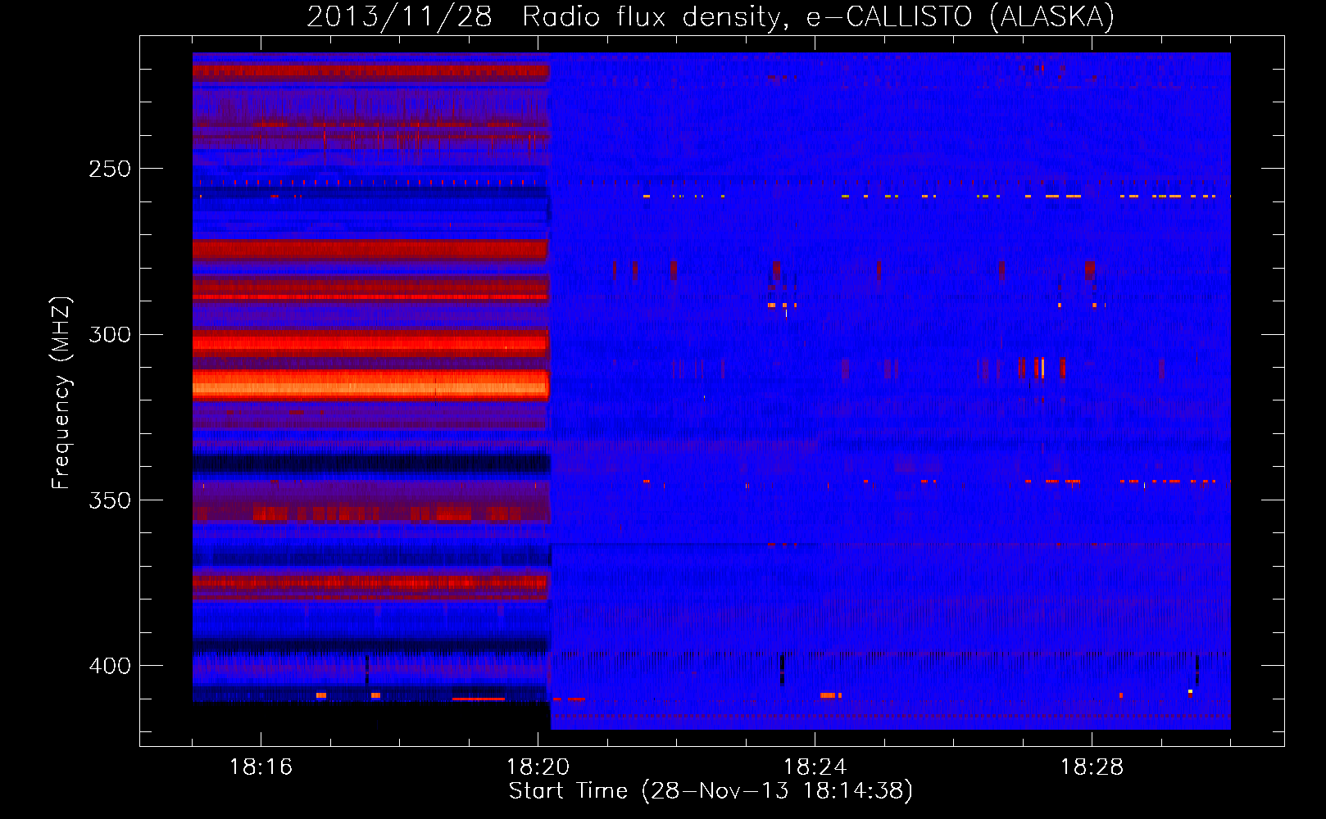
Task: Click the 18:16 time tick label
Action: click(261, 767)
